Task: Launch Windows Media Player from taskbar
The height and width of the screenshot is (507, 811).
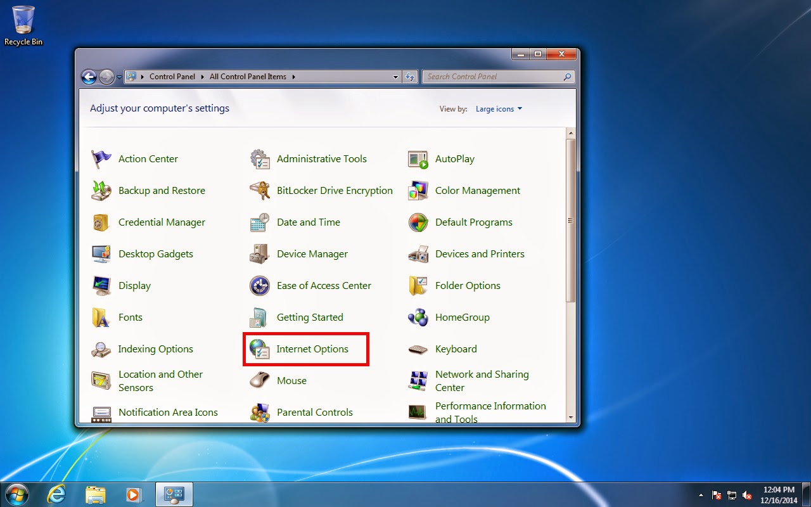Action: pyautogui.click(x=134, y=494)
